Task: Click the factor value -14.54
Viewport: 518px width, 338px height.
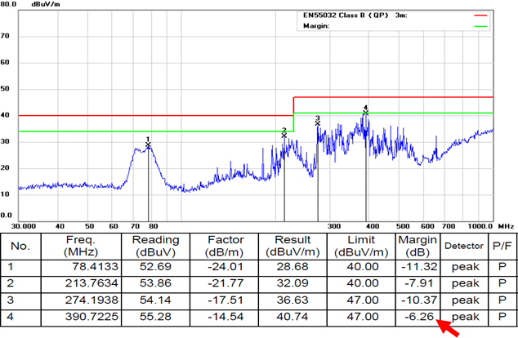Action: (x=226, y=317)
